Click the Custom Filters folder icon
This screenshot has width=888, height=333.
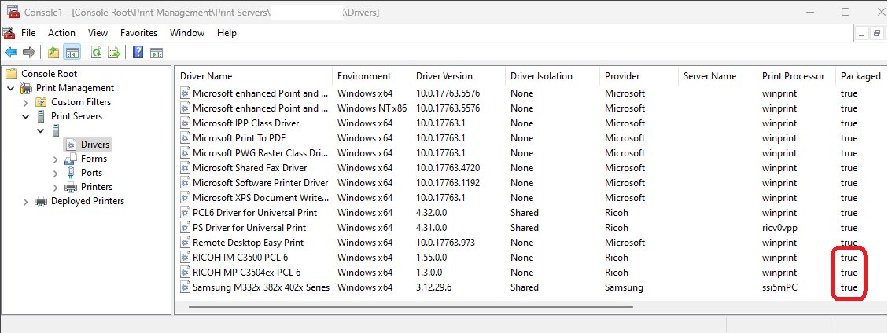pos(41,102)
